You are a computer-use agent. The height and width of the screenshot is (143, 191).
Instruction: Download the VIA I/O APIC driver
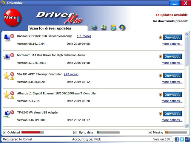[172, 75]
